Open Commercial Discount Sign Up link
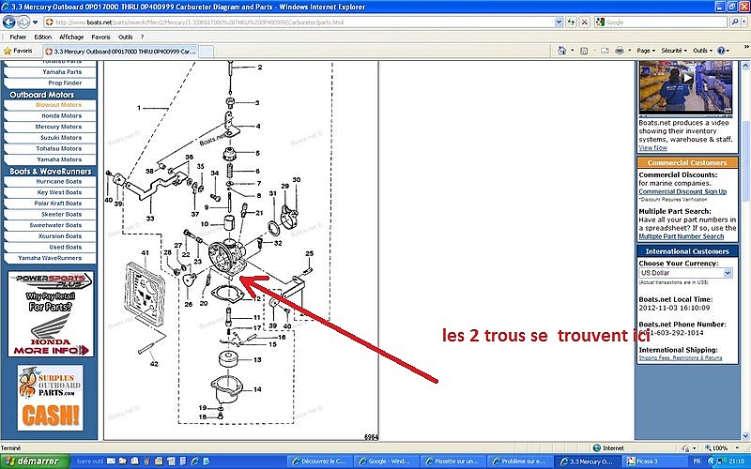751x469 pixels. pos(682,192)
